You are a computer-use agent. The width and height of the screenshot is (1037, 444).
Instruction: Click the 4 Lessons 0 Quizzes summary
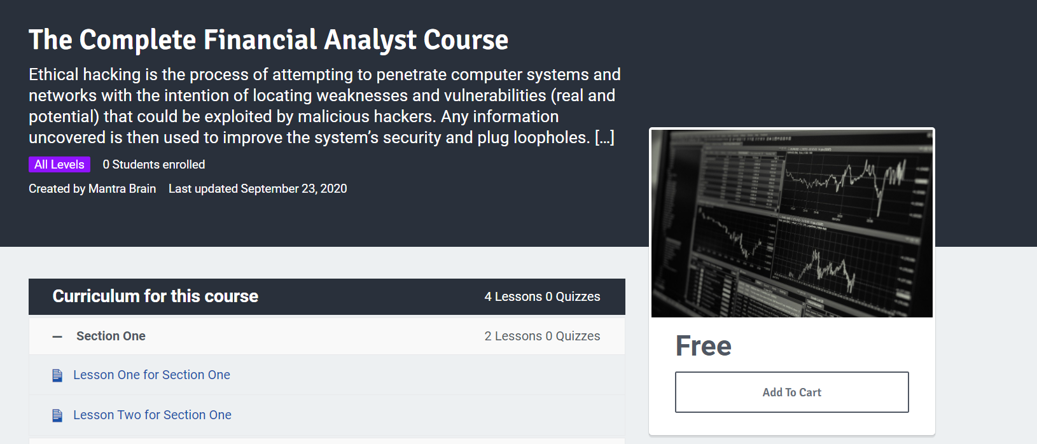click(x=542, y=296)
